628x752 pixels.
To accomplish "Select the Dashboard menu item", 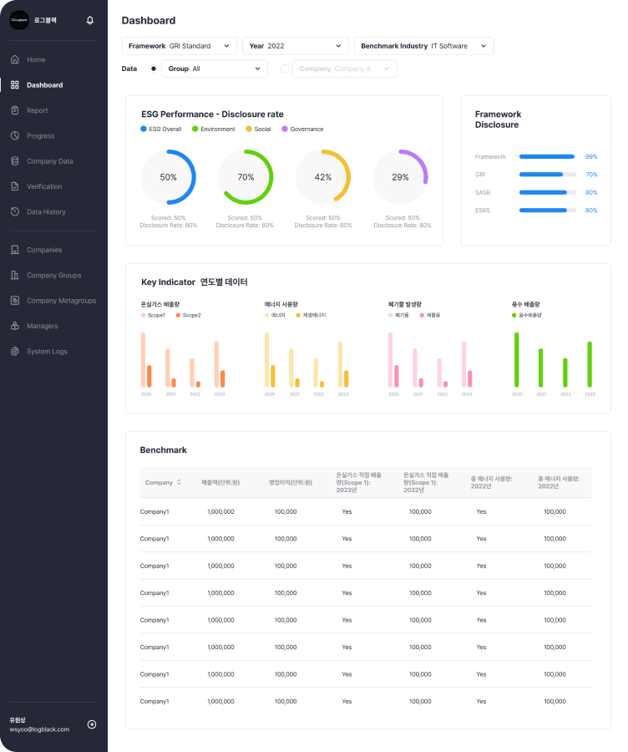I will tap(44, 85).
